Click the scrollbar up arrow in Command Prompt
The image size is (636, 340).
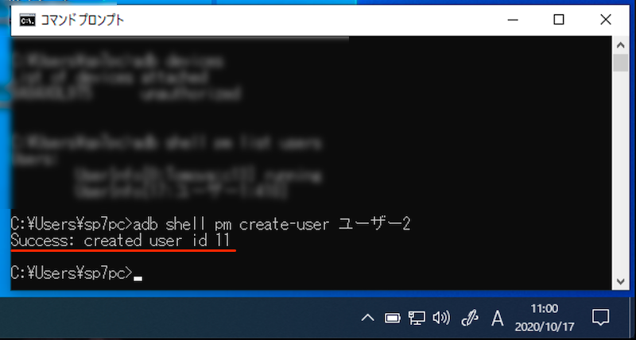[621, 45]
